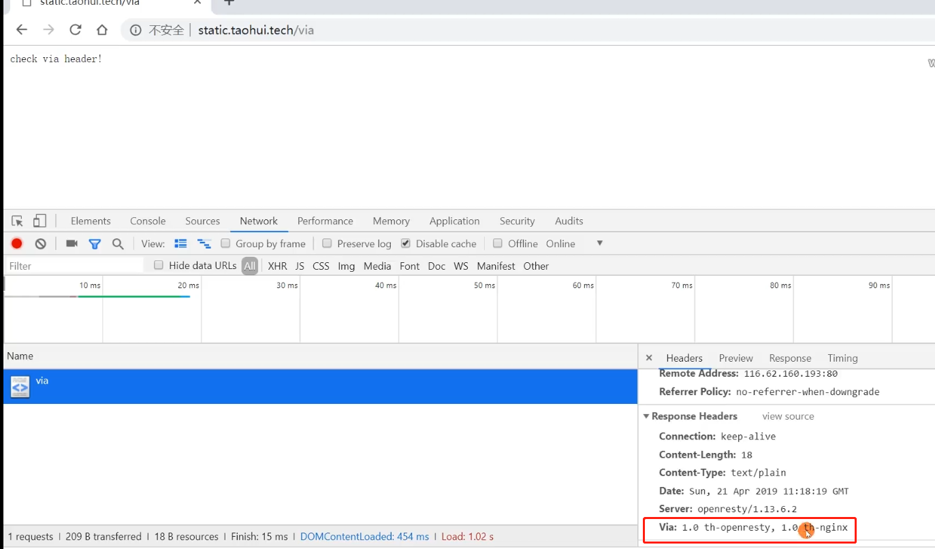Click the view source link

coord(788,416)
